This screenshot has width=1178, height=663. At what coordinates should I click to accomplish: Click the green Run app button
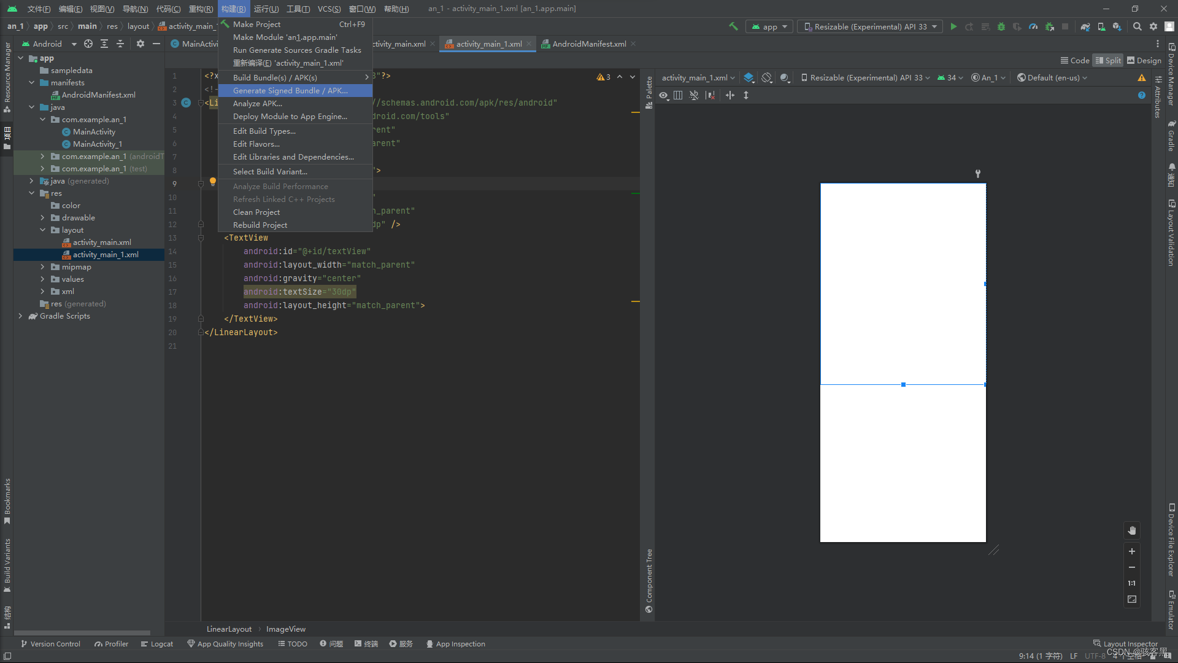[x=953, y=26]
